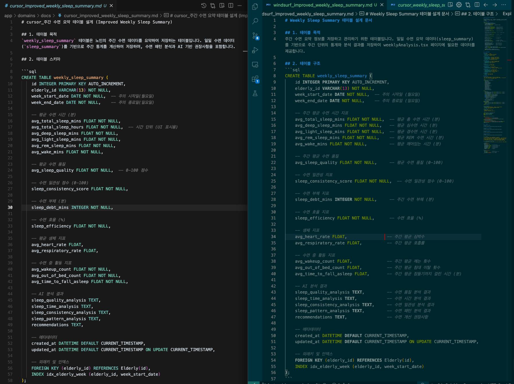
Task: Switch to the cursor_weekly_sleep_summary tab
Action: pyautogui.click(x=421, y=5)
